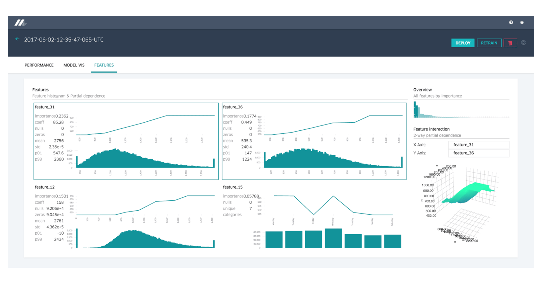The image size is (542, 284).
Task: Navigate back with the left arrow icon
Action: tap(17, 39)
